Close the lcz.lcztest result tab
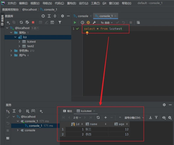This screenshot has width=174, height=145. tap(94, 111)
